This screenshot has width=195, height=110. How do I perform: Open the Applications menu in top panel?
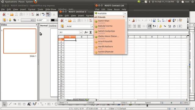pos(11,2)
